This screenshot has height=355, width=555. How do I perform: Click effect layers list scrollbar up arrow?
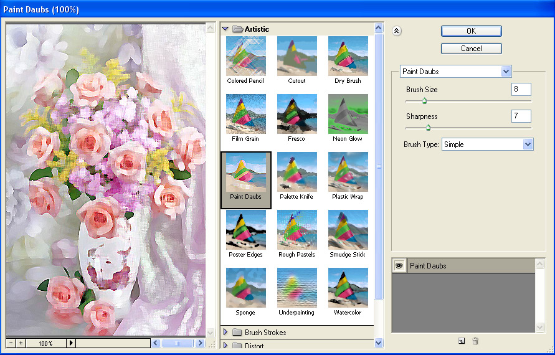pos(540,263)
